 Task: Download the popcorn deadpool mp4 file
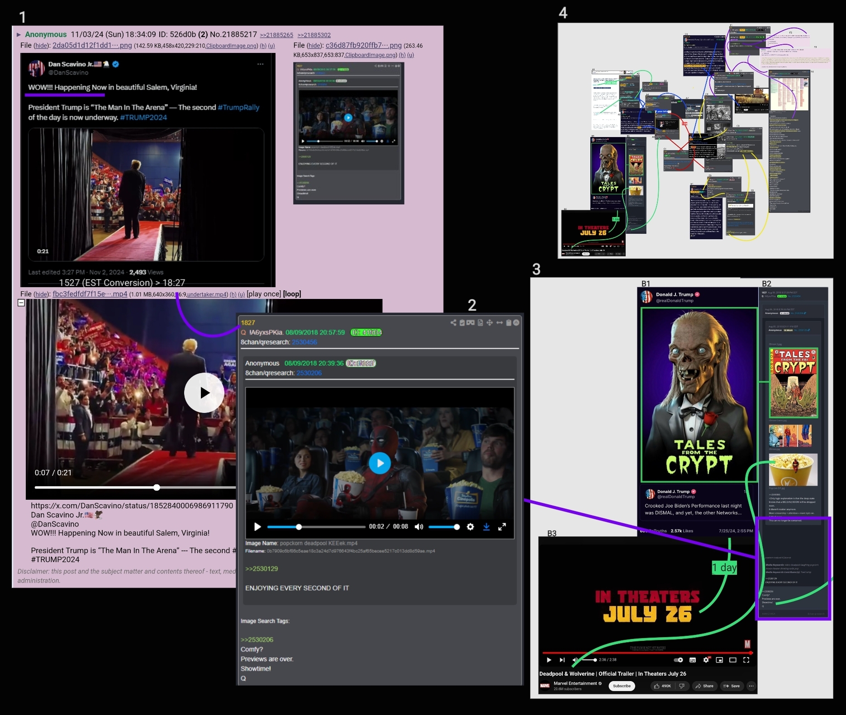tap(486, 526)
